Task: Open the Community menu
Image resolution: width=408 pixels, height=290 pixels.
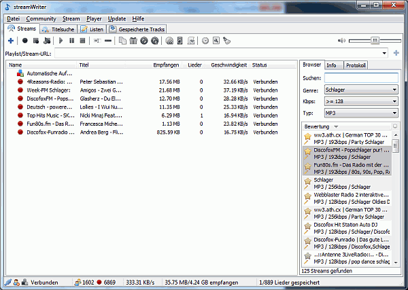Action: pos(41,19)
